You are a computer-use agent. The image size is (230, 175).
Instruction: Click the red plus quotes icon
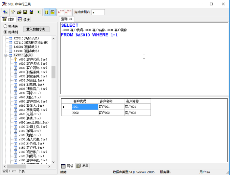pyautogui.click(x=61, y=12)
